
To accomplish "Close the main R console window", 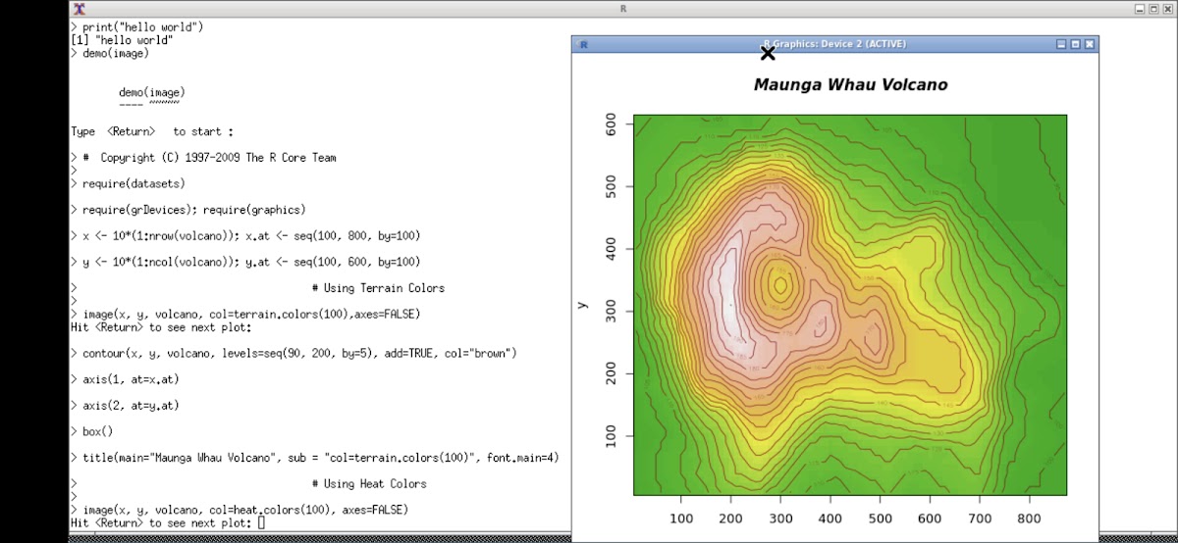I will [1167, 8].
